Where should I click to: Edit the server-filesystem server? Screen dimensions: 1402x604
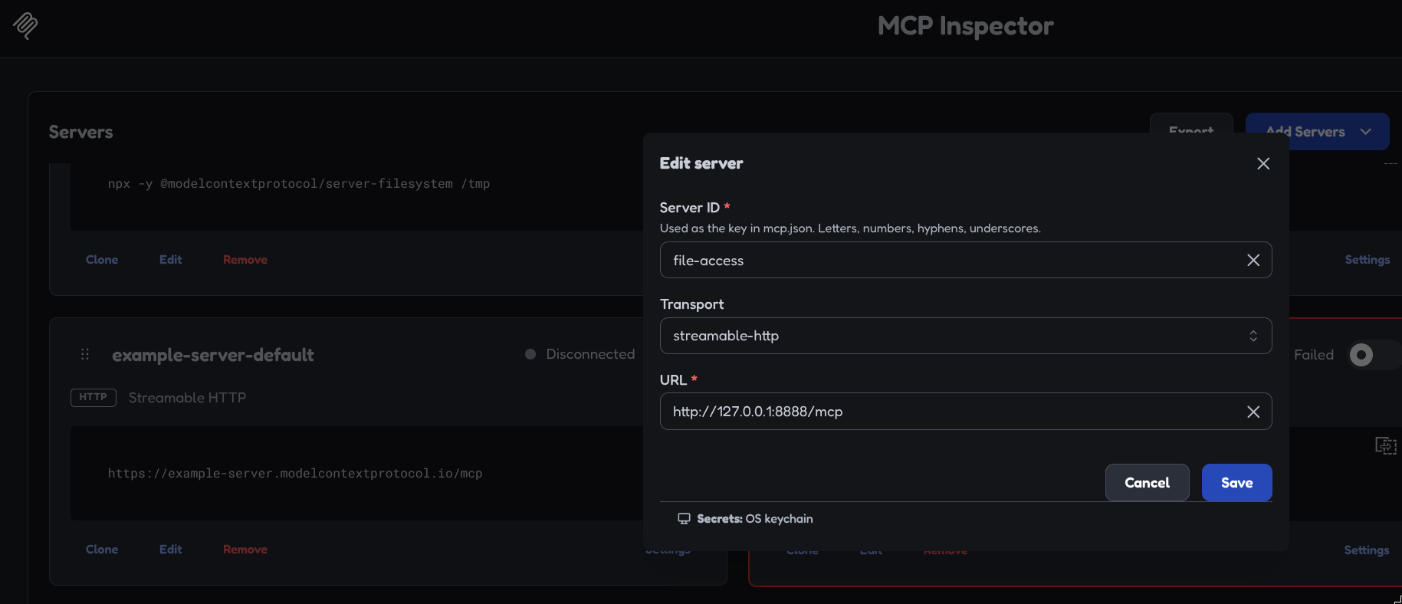click(170, 260)
